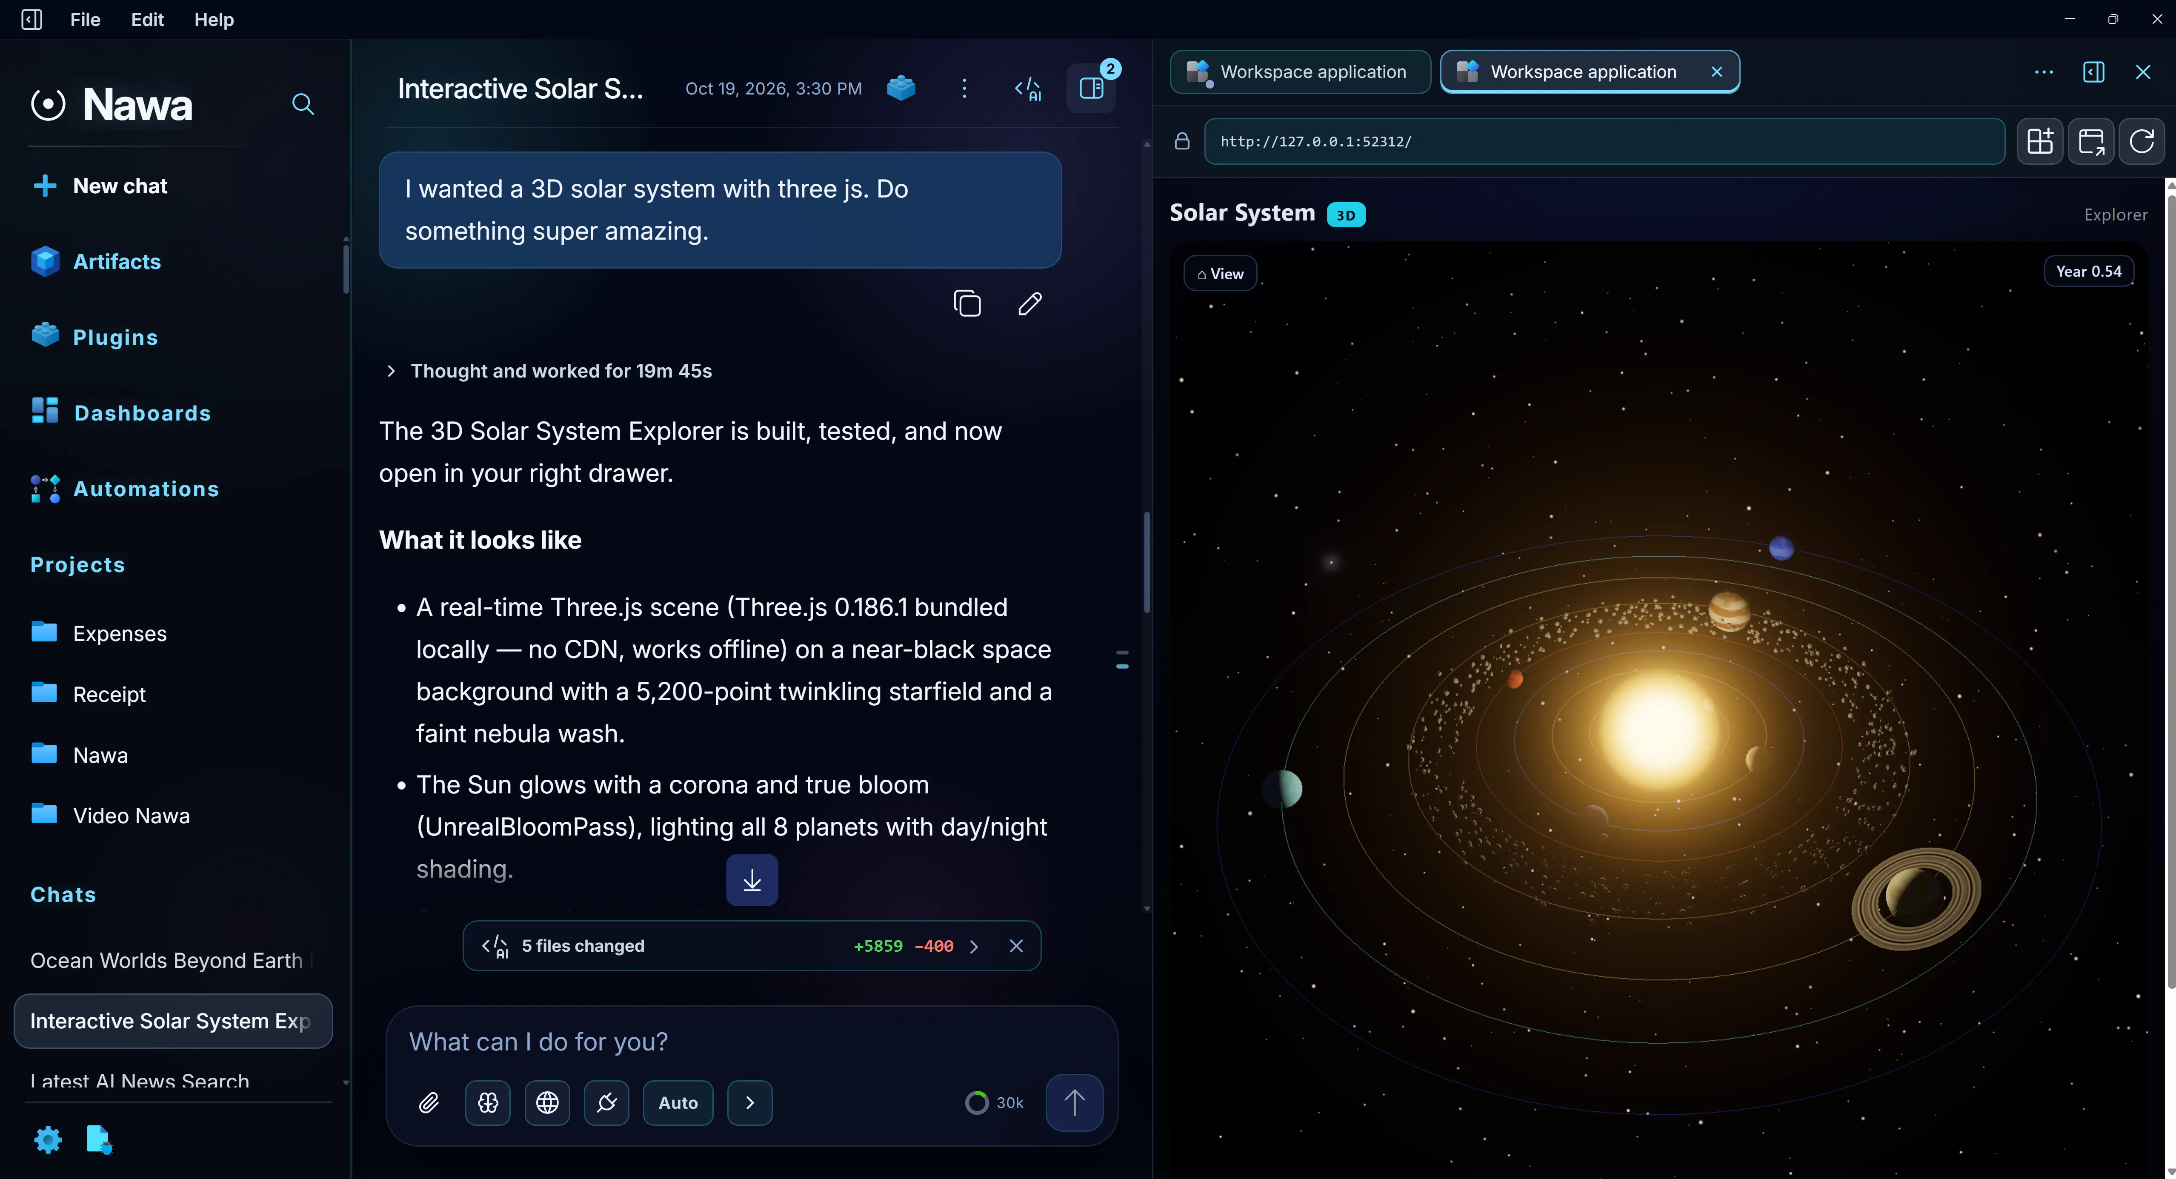Viewport: 2176px width, 1179px height.
Task: Open drawer more options ellipsis
Action: tap(2044, 72)
